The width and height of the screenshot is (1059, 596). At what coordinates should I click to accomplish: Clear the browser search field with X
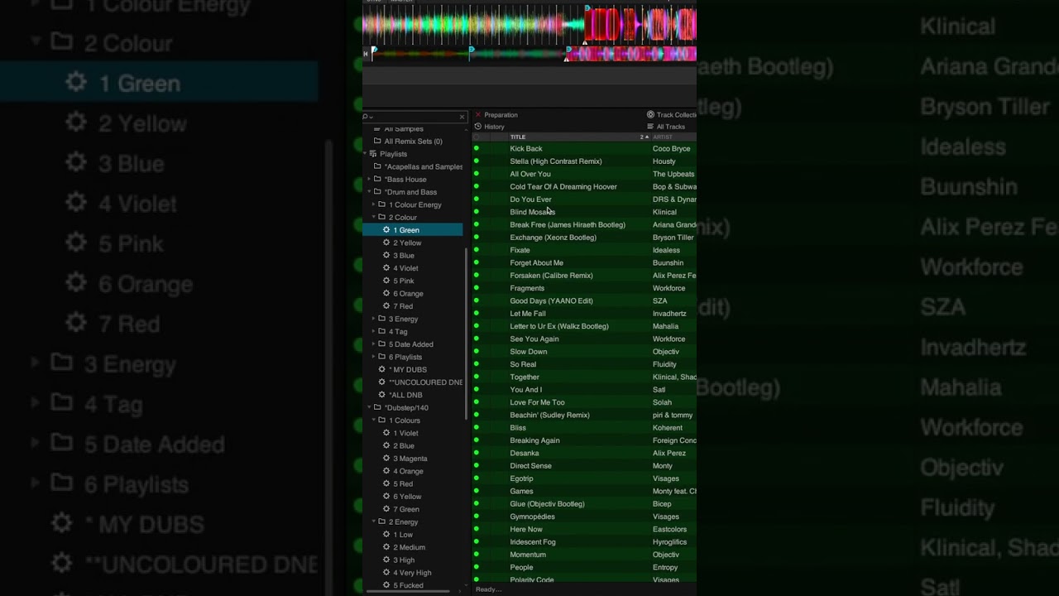click(x=462, y=117)
